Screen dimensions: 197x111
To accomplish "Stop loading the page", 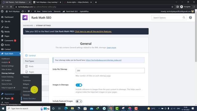I will pyautogui.click(x=11, y=7).
